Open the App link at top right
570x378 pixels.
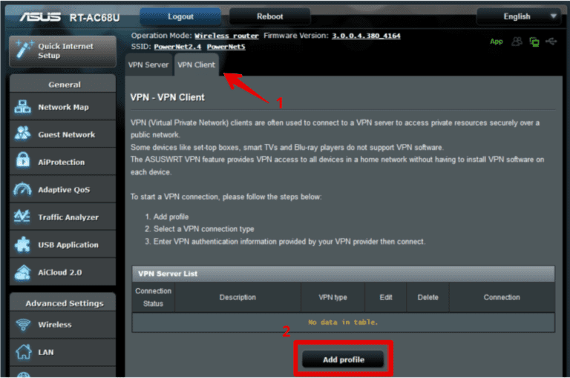497,42
